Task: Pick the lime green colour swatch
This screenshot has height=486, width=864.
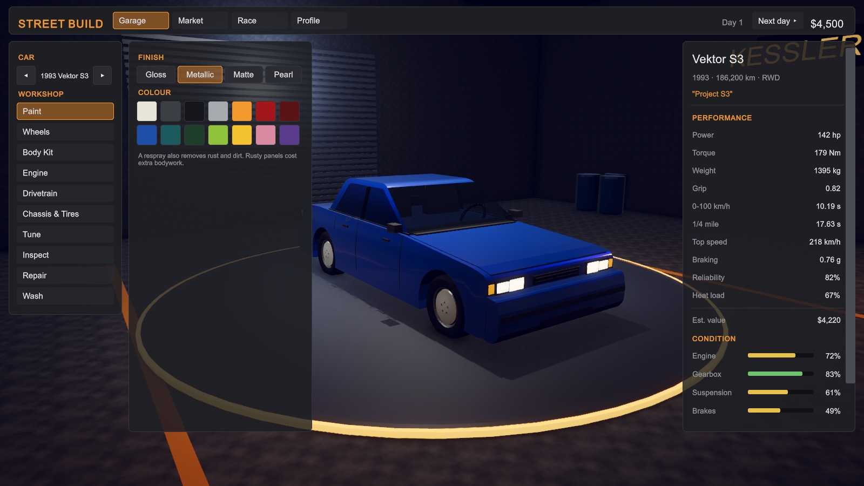Action: coord(218,135)
